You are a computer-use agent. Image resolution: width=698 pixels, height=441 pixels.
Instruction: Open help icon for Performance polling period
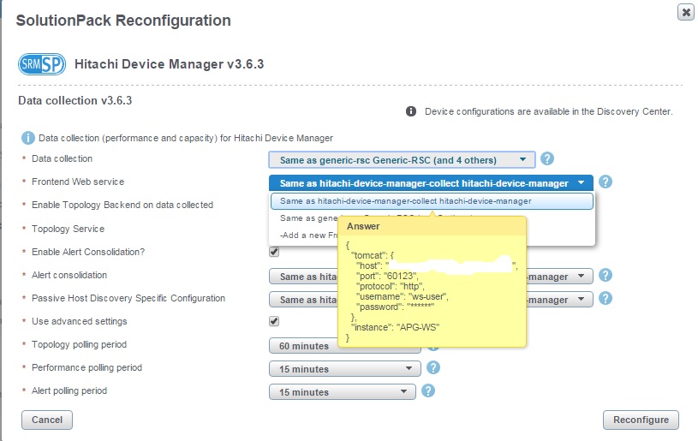coord(433,367)
